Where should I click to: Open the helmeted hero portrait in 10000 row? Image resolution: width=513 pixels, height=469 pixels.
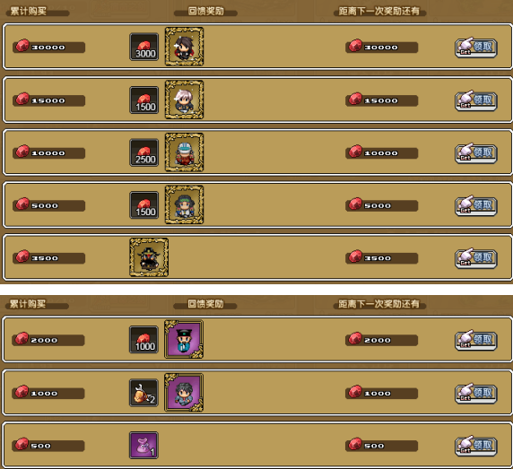[184, 152]
